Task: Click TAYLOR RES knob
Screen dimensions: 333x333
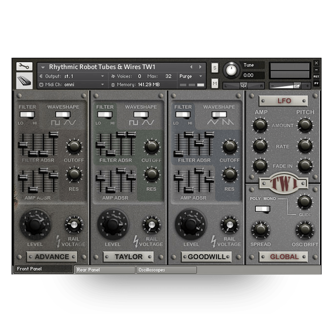Action: pos(152,175)
